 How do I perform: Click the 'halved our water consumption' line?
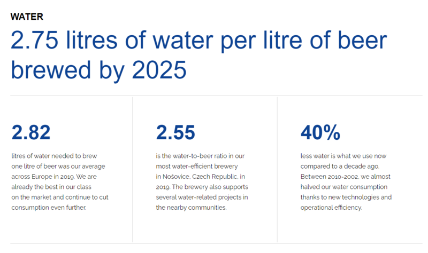click(x=344, y=187)
